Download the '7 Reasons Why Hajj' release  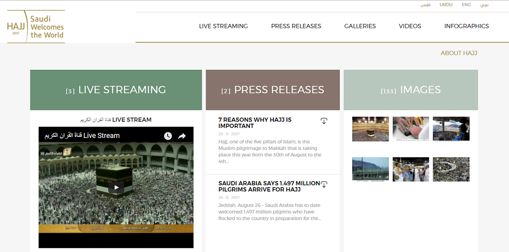(x=324, y=121)
